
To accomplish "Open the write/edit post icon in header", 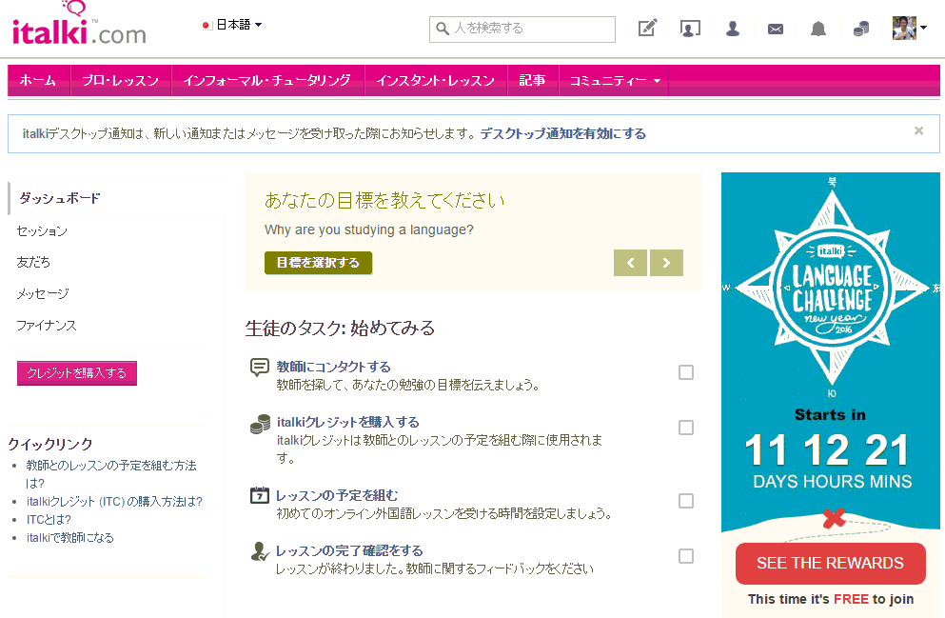I will (647, 29).
